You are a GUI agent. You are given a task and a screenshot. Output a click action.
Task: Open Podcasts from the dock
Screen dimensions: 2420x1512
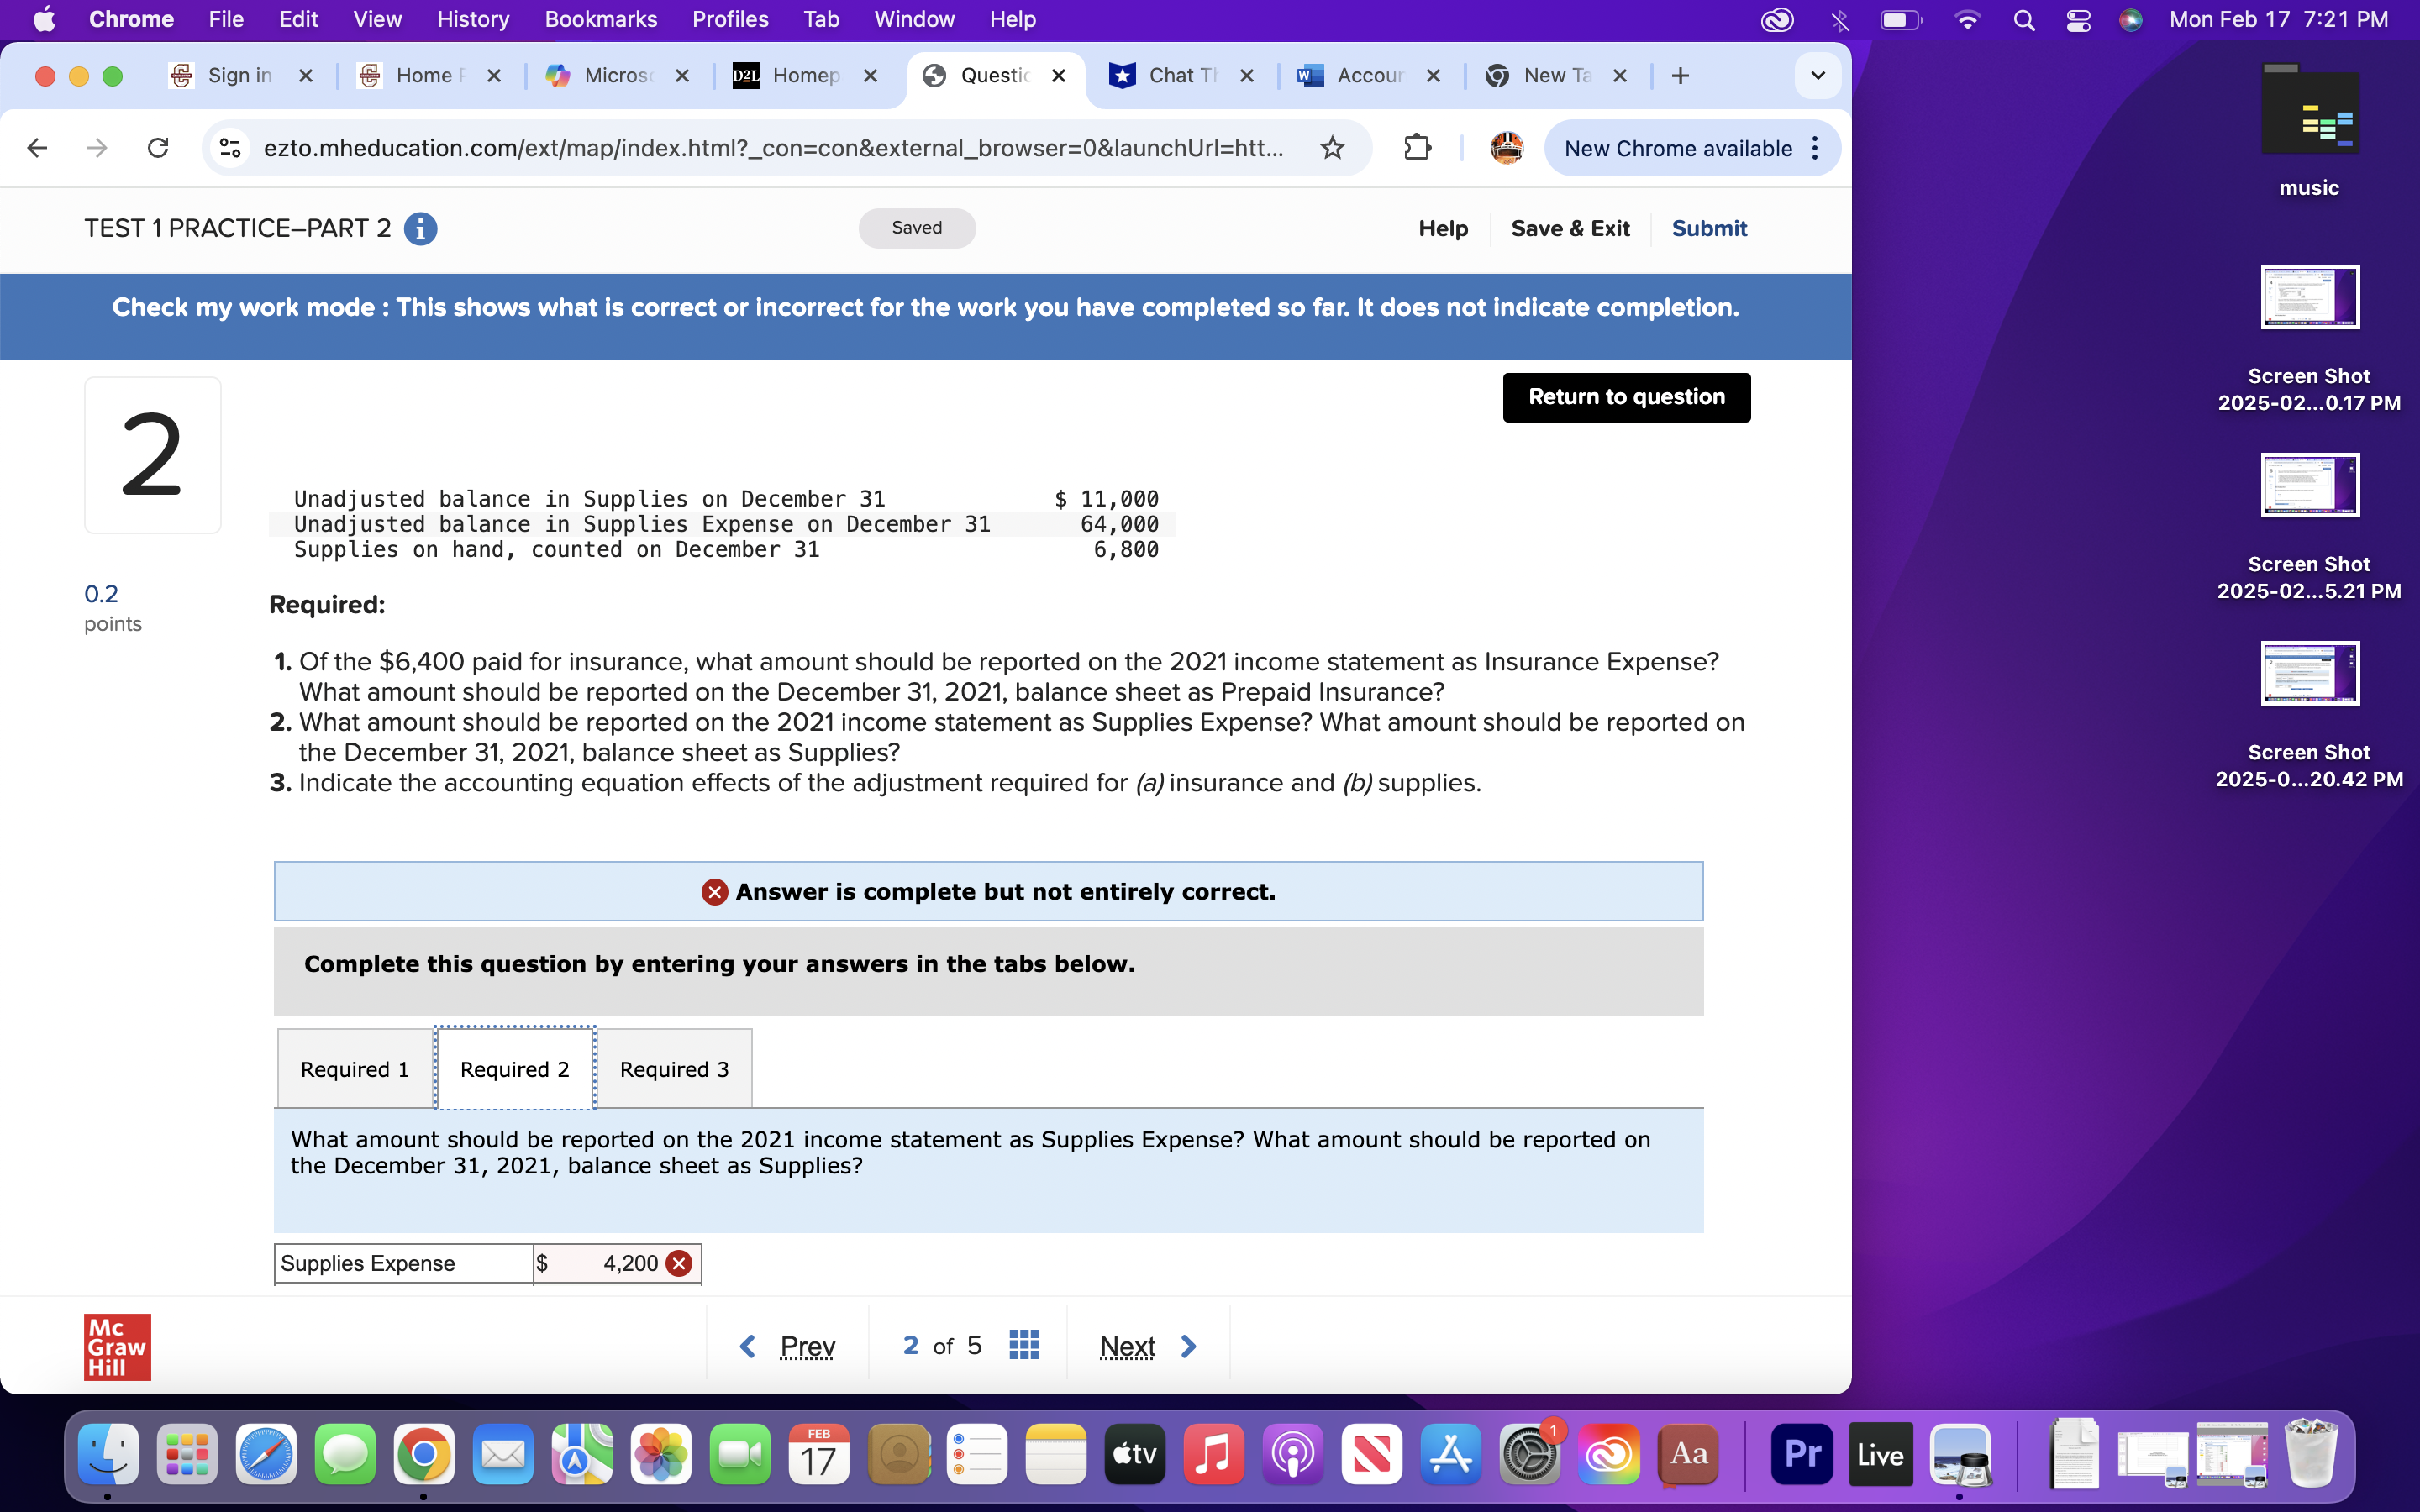pyautogui.click(x=1292, y=1455)
